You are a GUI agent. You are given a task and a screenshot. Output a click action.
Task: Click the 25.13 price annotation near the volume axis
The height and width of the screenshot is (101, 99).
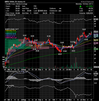[x=5, y=67]
